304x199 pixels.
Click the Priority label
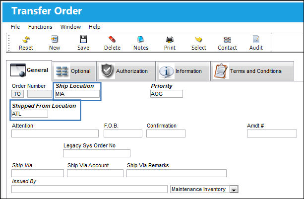[x=162, y=86]
